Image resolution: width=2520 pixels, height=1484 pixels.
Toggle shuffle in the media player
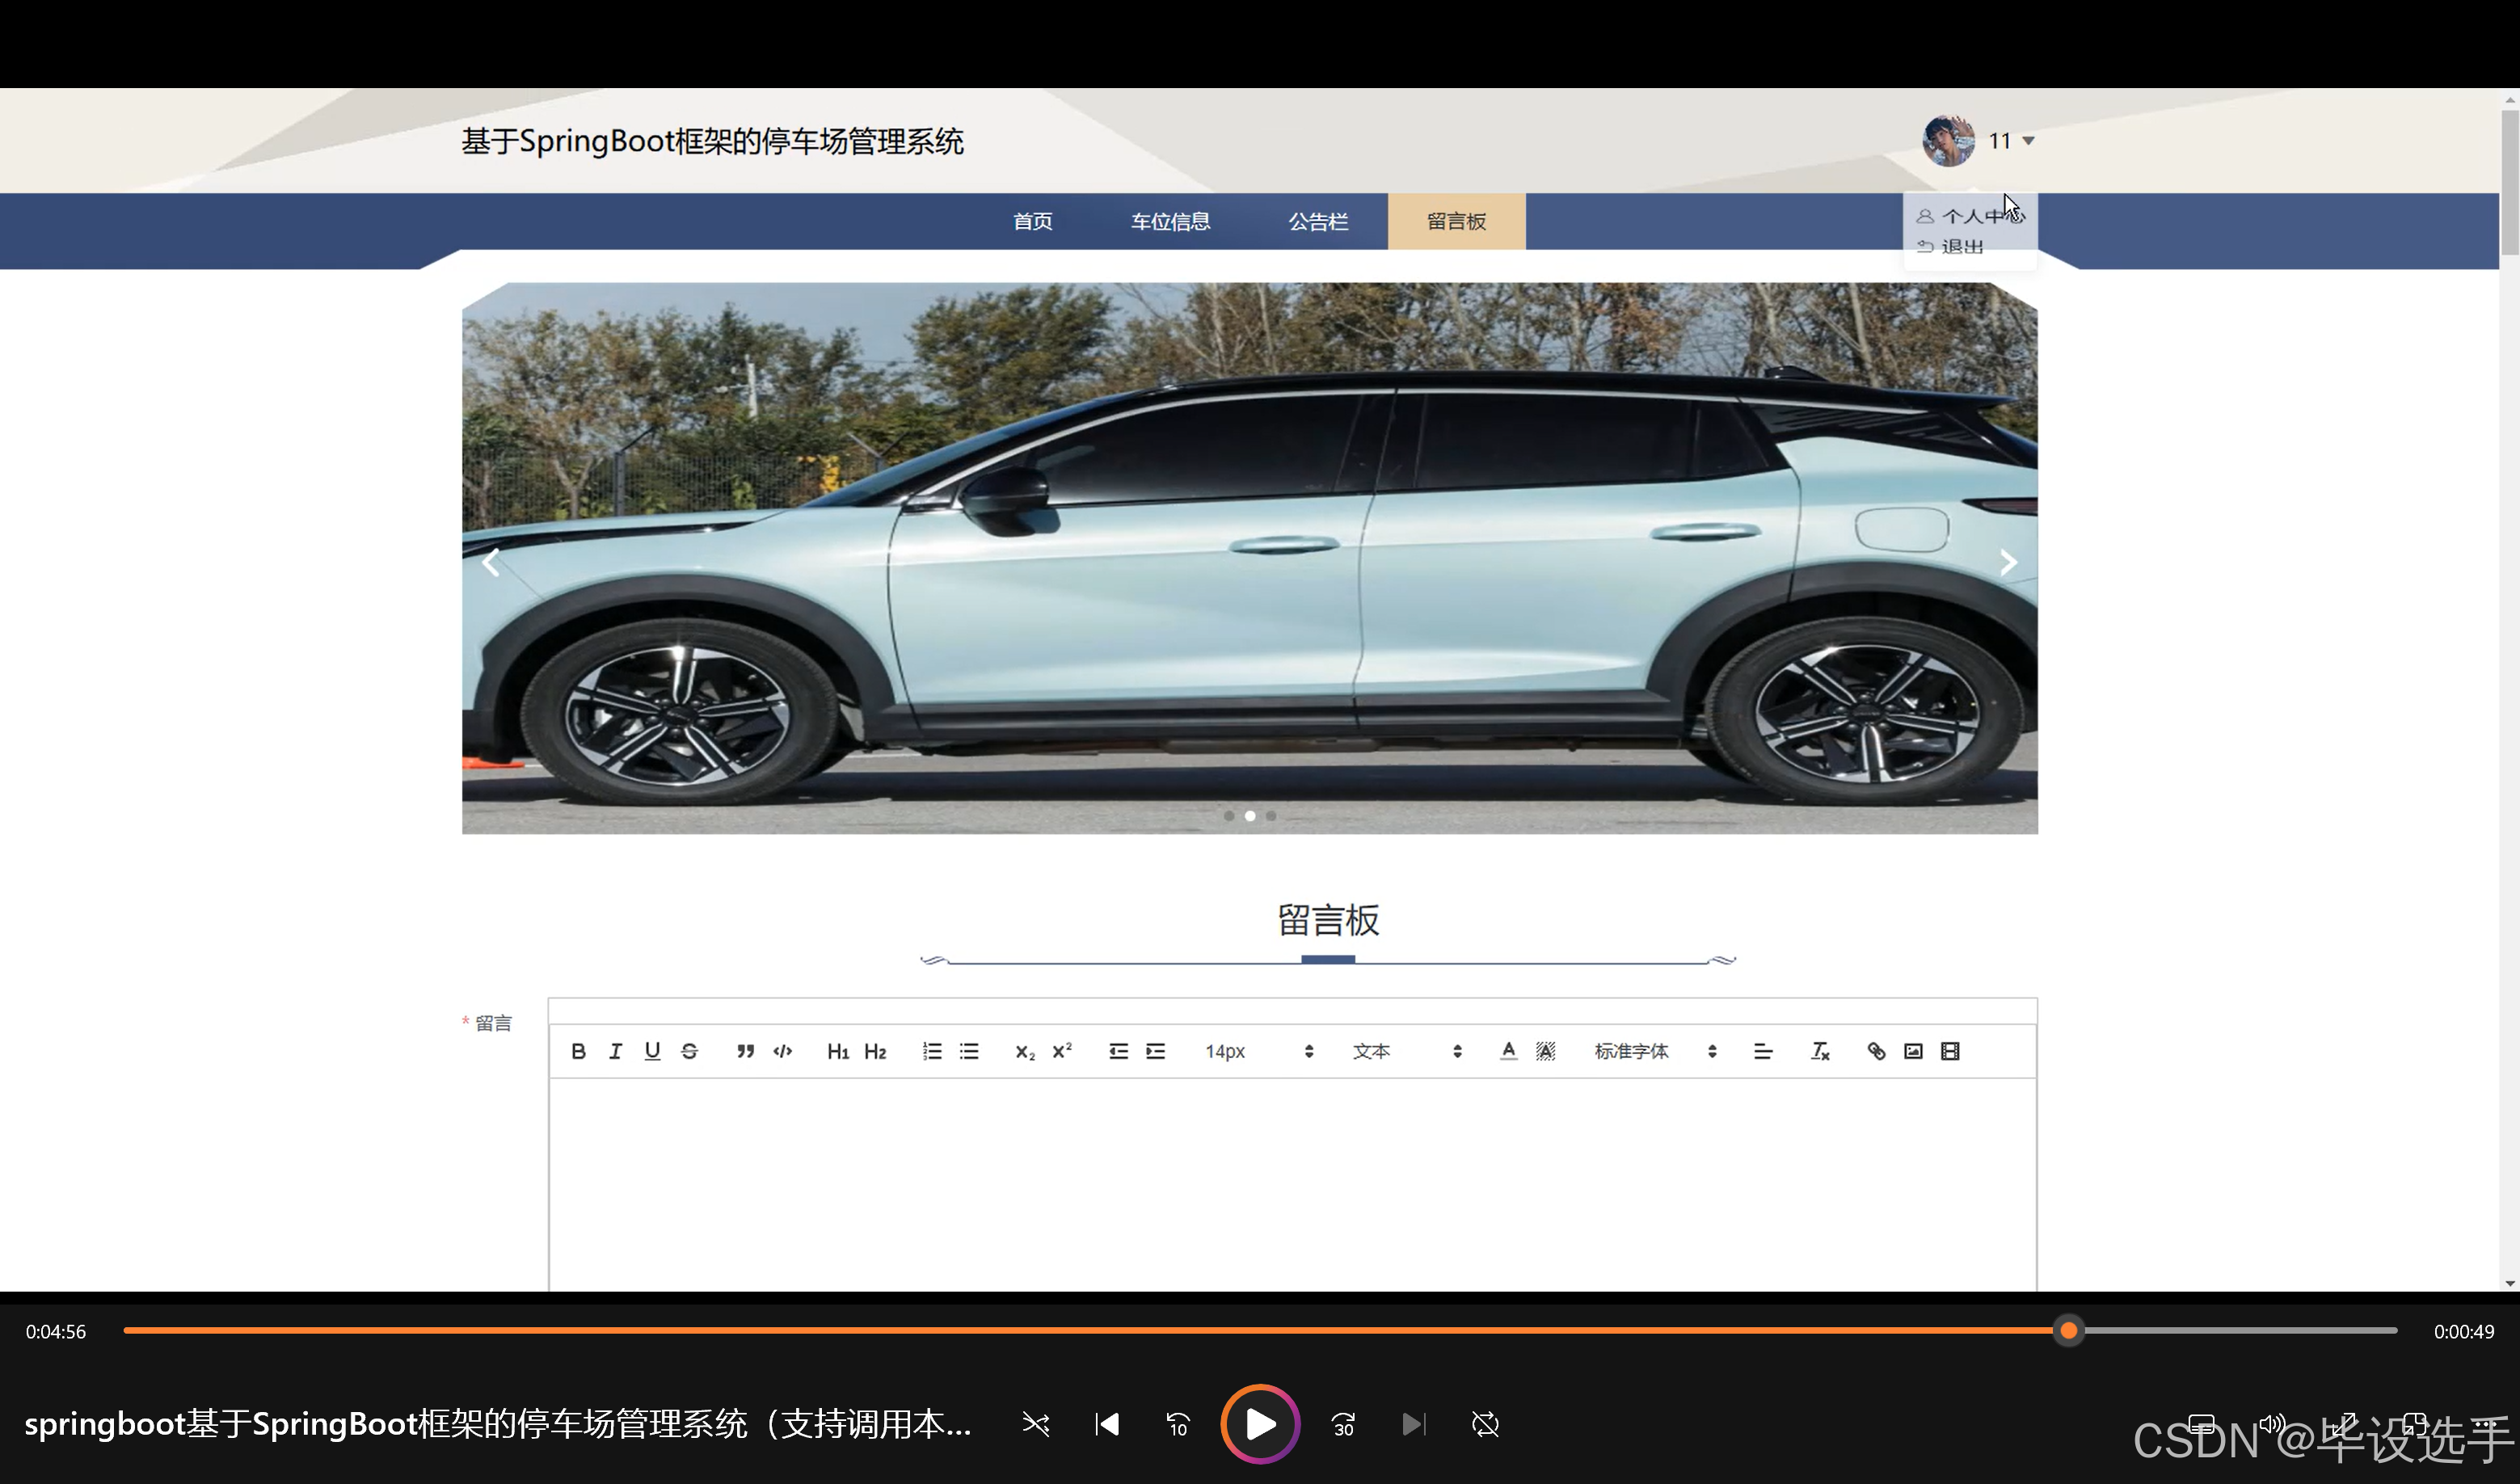pyautogui.click(x=1036, y=1424)
